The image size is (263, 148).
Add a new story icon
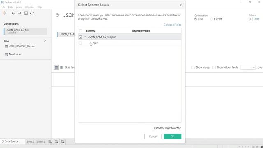(x=62, y=141)
